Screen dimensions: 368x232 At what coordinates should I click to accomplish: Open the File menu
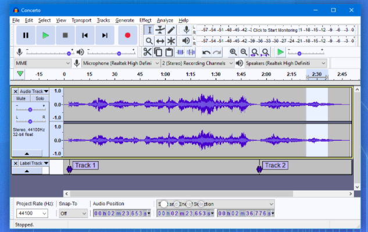16,20
